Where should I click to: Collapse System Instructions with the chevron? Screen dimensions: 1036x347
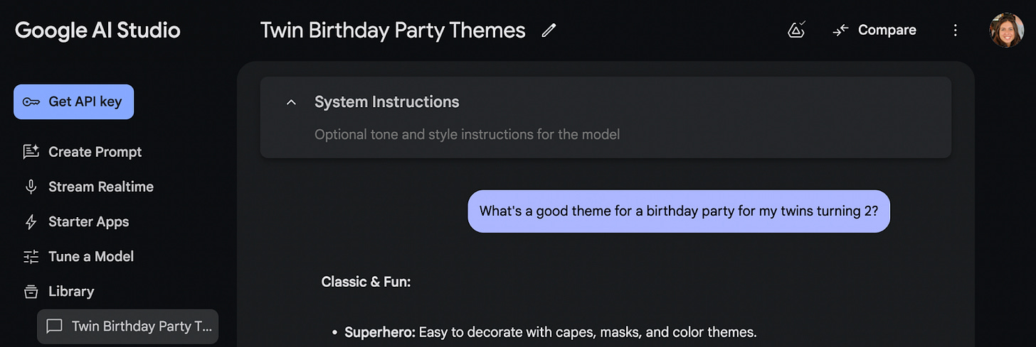(x=290, y=102)
